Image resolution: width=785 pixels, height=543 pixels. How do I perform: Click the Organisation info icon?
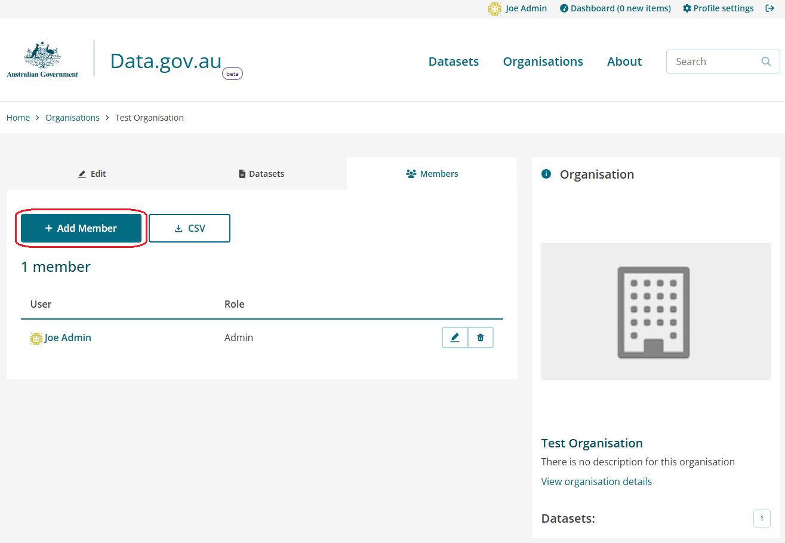tap(546, 174)
